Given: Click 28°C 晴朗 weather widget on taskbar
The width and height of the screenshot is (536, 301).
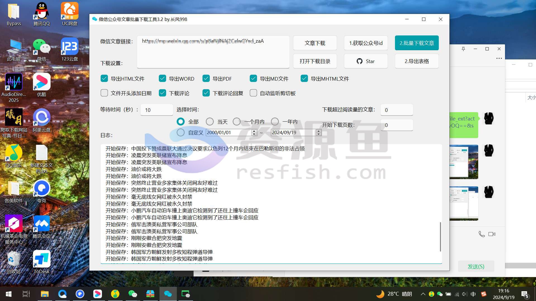Looking at the screenshot, I should coord(394,294).
